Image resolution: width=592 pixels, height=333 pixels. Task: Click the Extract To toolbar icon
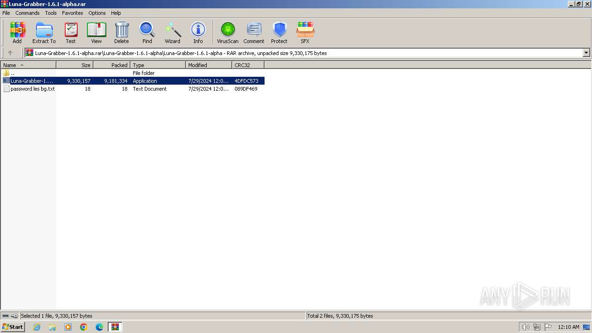(x=44, y=32)
